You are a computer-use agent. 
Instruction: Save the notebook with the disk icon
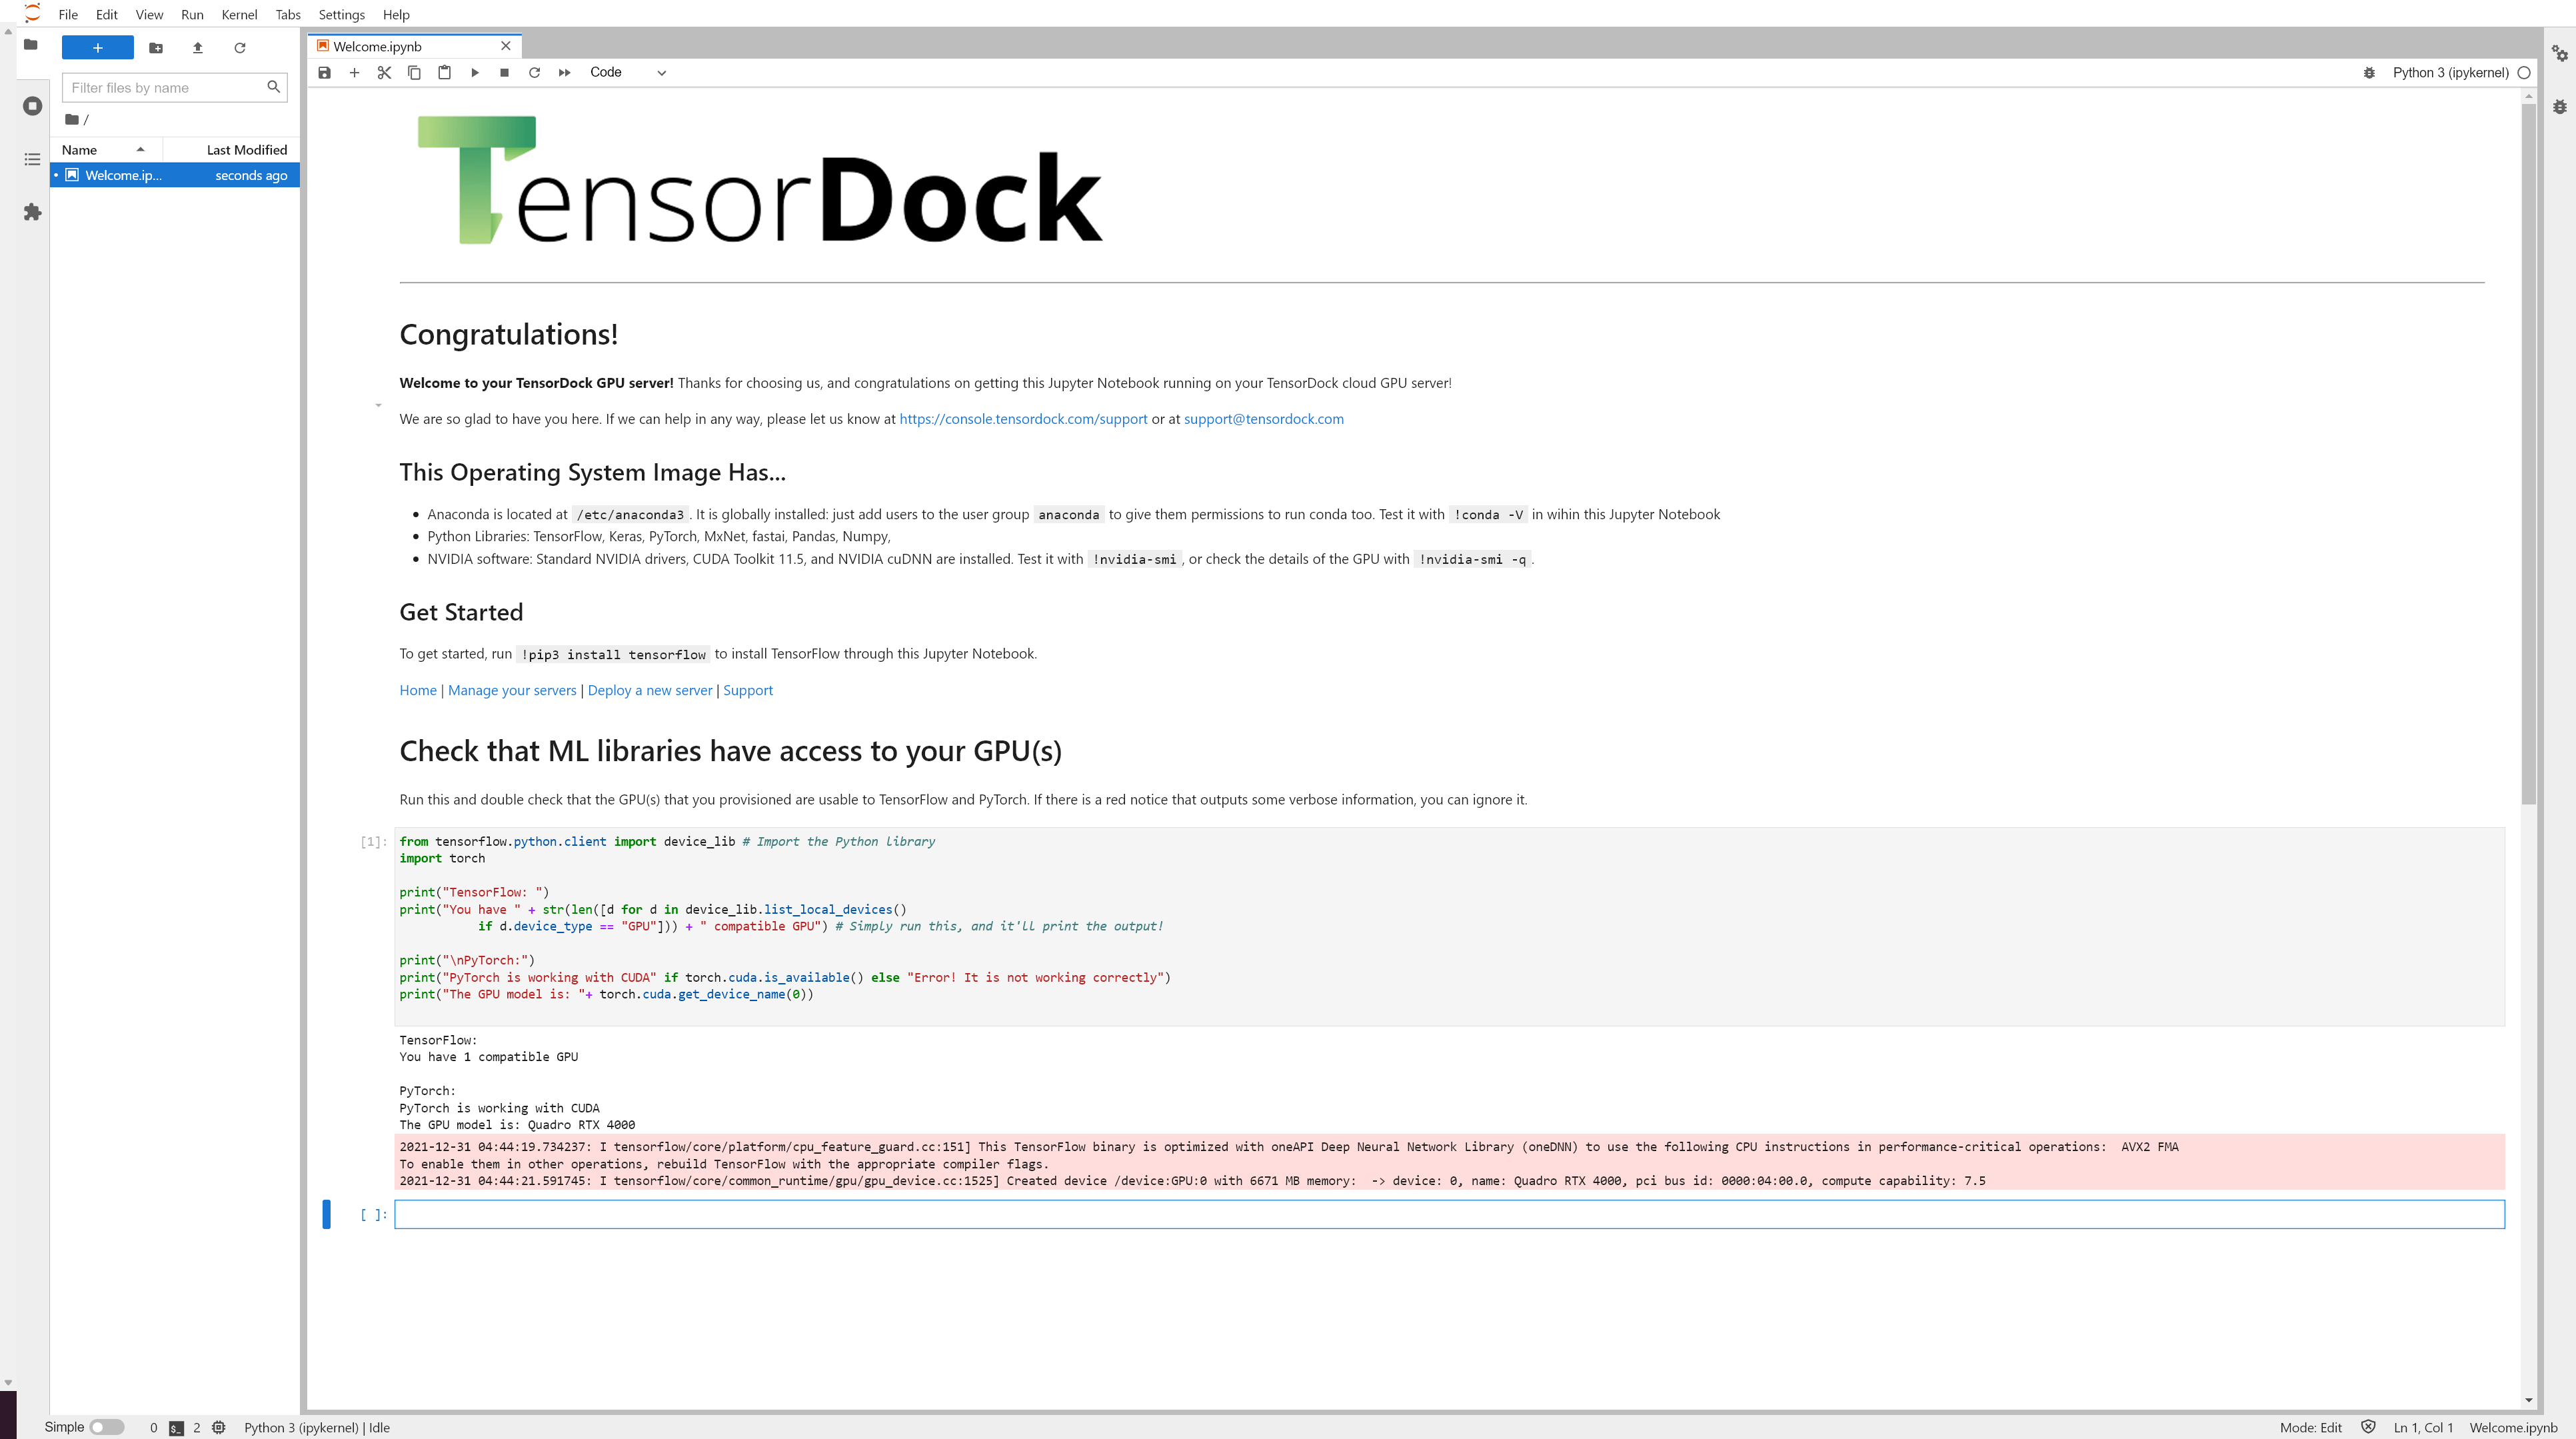point(324,72)
